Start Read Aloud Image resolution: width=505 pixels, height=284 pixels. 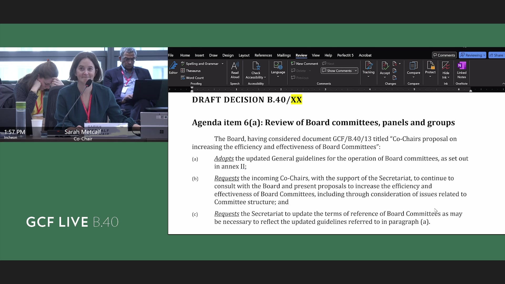click(x=235, y=70)
